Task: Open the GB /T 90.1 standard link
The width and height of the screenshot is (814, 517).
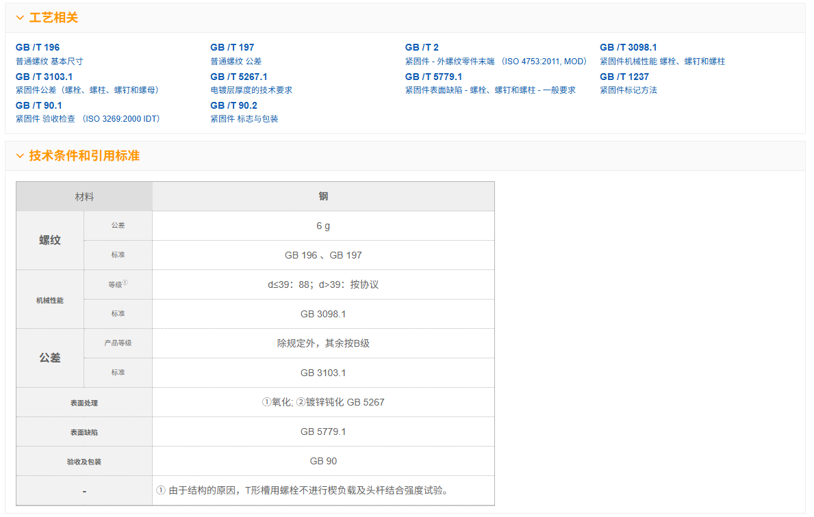Action: tap(39, 105)
